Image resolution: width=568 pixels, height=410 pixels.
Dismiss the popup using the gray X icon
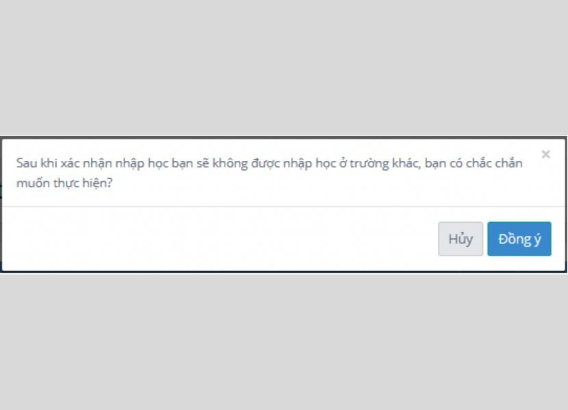pos(545,154)
